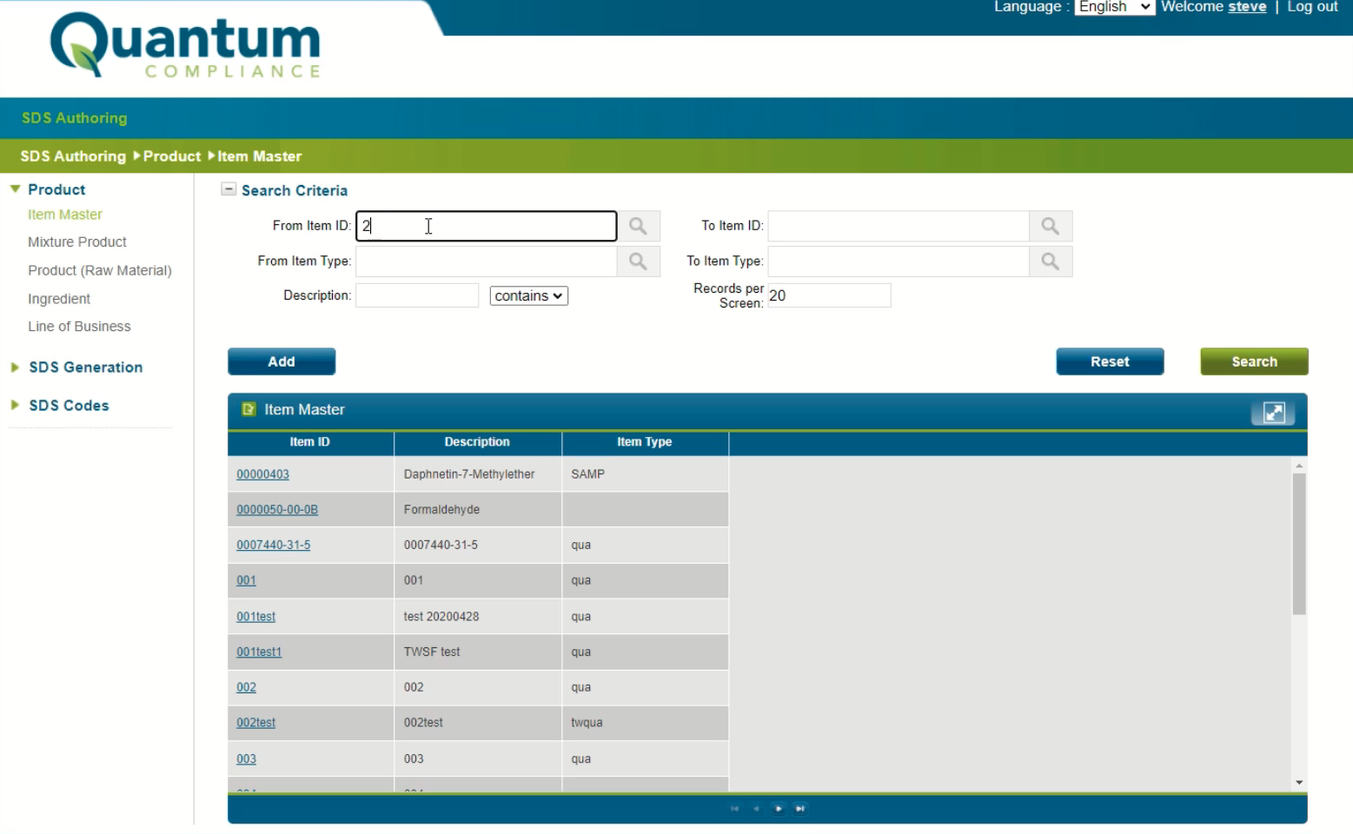
Task: Open the From Item Type lookup icon
Action: coord(639,261)
